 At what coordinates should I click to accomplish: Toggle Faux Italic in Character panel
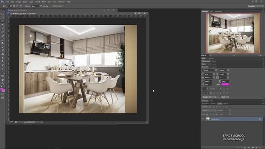pyautogui.click(x=207, y=88)
